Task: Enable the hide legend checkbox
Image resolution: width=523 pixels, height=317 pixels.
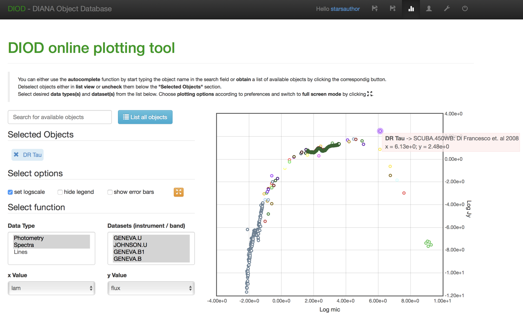Action: (x=60, y=192)
